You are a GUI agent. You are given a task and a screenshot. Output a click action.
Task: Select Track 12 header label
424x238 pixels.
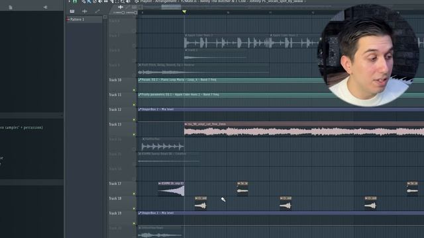pos(115,110)
